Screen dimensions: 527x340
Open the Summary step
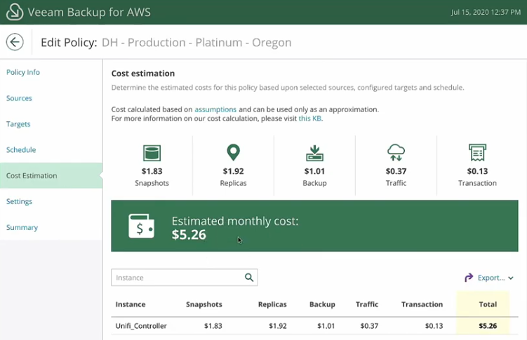pos(22,227)
